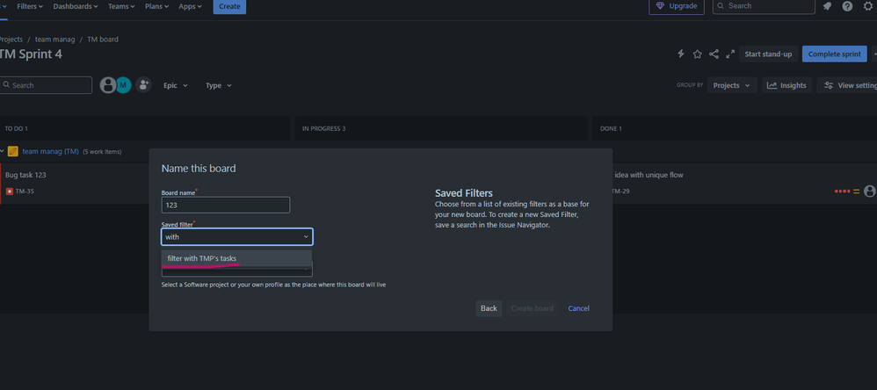Open the Epic filter dropdown
Screen dimensions: 877x390
pos(176,85)
